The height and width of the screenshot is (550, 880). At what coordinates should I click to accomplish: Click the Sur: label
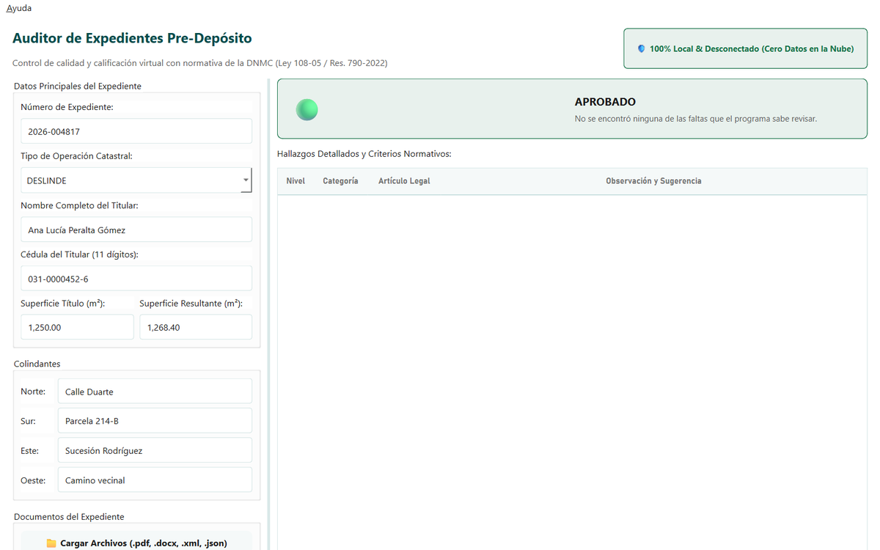28,421
